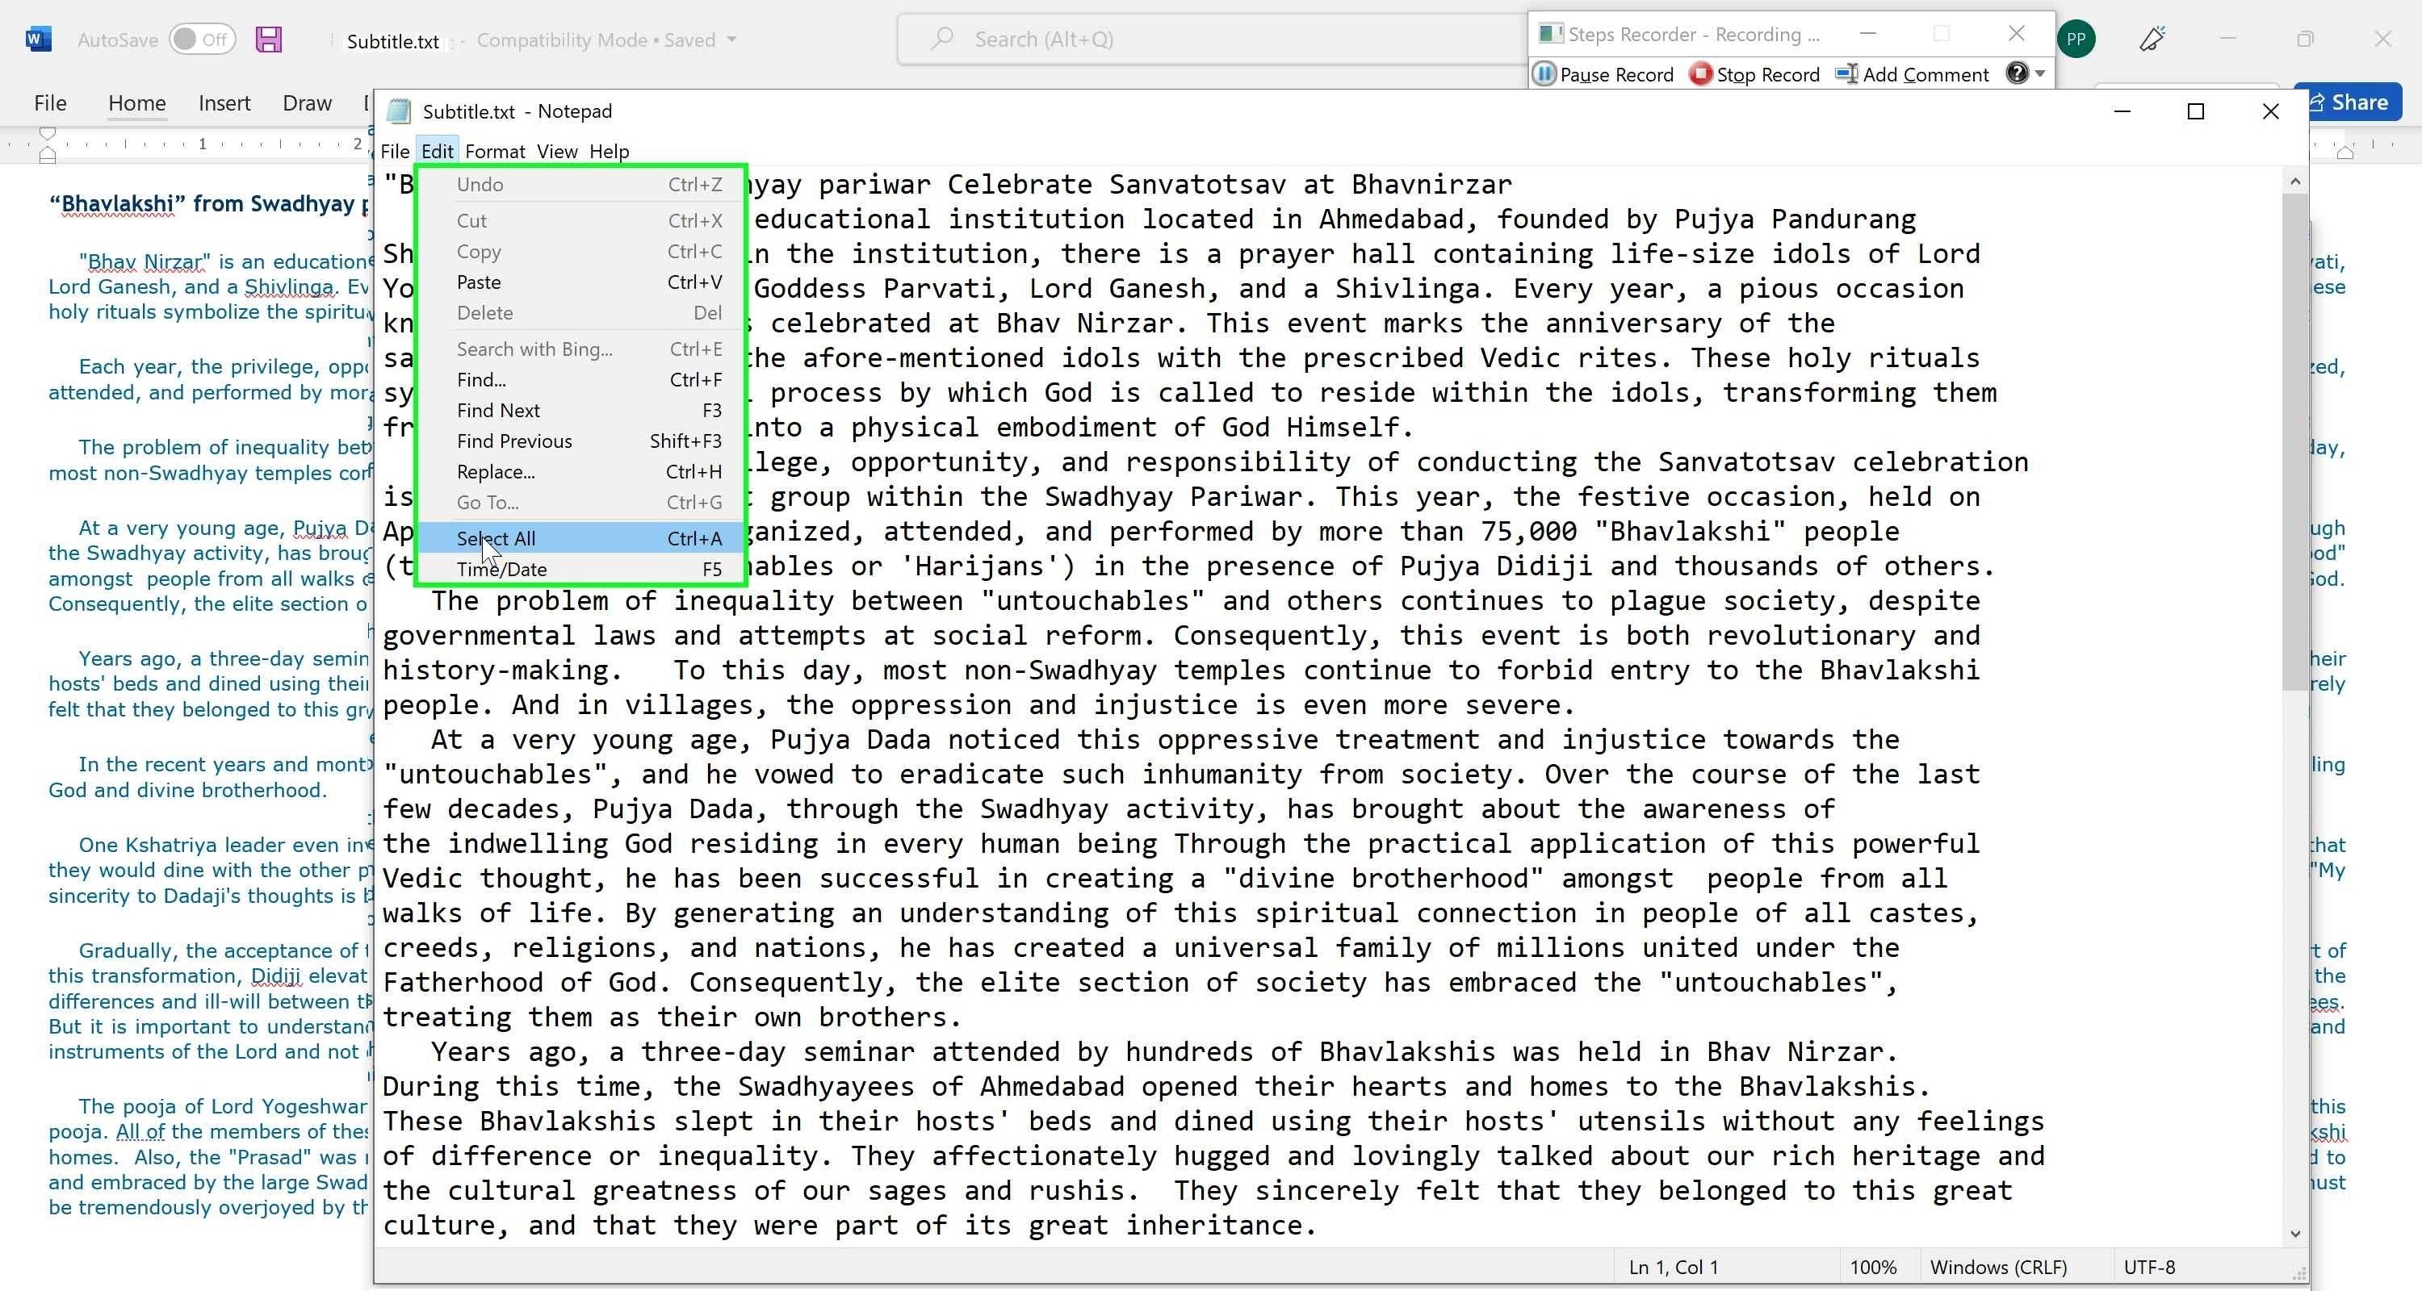Viewport: 2422px width, 1291px height.
Task: Choose Find Next menu entry
Action: pyautogui.click(x=581, y=411)
